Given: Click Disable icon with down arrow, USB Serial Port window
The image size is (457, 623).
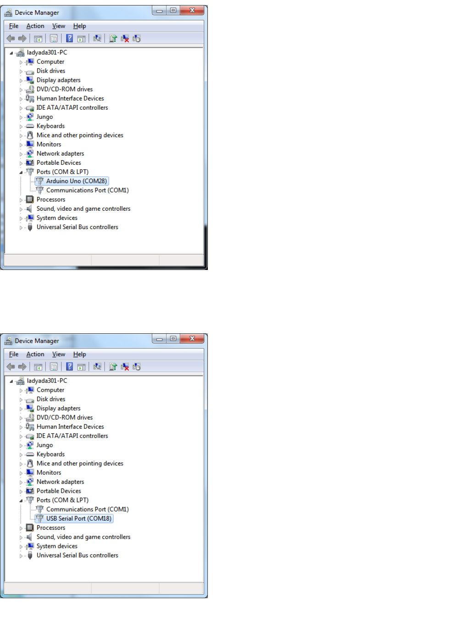Looking at the screenshot, I should (136, 367).
